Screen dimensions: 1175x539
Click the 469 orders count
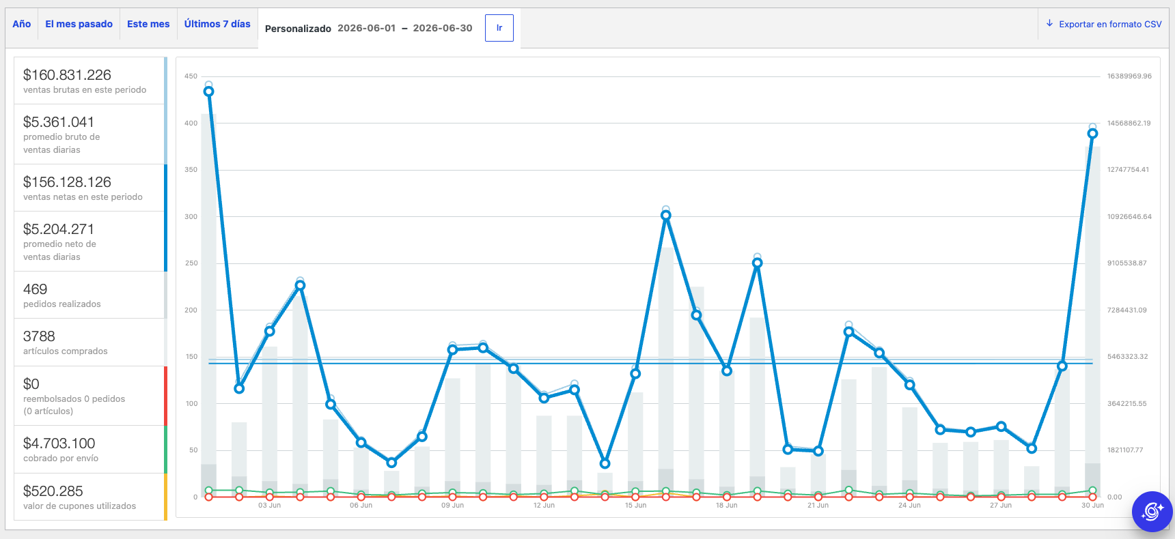[x=36, y=289]
